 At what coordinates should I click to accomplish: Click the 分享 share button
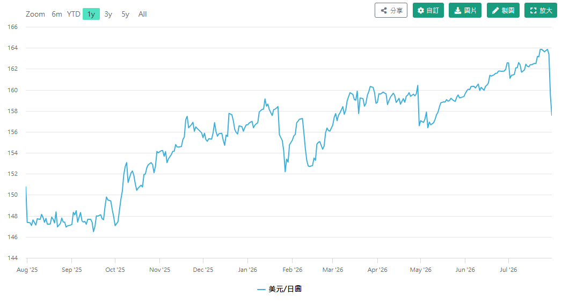click(x=391, y=10)
